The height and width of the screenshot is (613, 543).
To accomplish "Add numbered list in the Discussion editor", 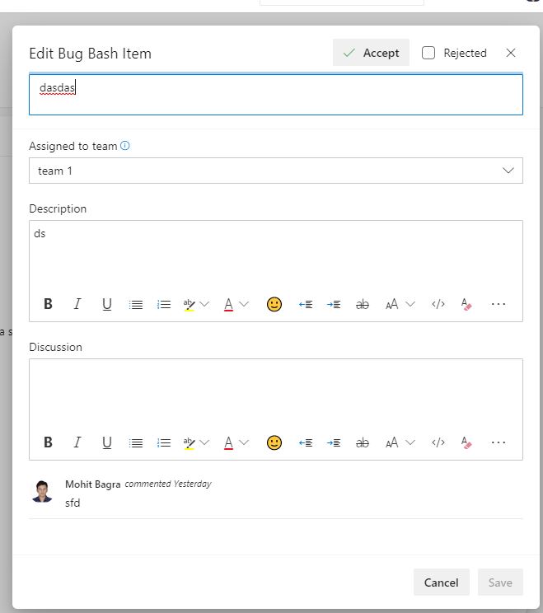I will [x=164, y=442].
